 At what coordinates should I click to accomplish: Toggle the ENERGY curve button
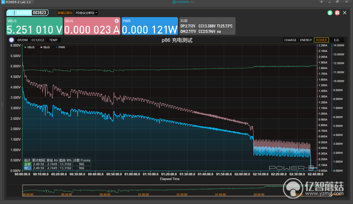[x=306, y=40]
